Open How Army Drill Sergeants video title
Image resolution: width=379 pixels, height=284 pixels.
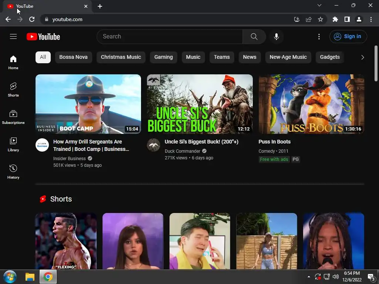[x=91, y=145]
